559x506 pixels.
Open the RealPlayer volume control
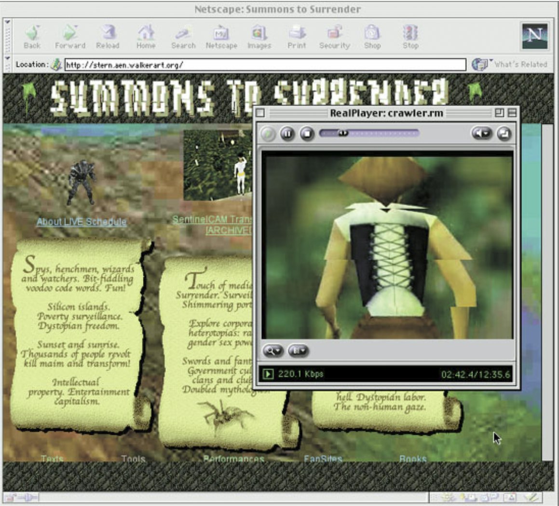click(482, 133)
